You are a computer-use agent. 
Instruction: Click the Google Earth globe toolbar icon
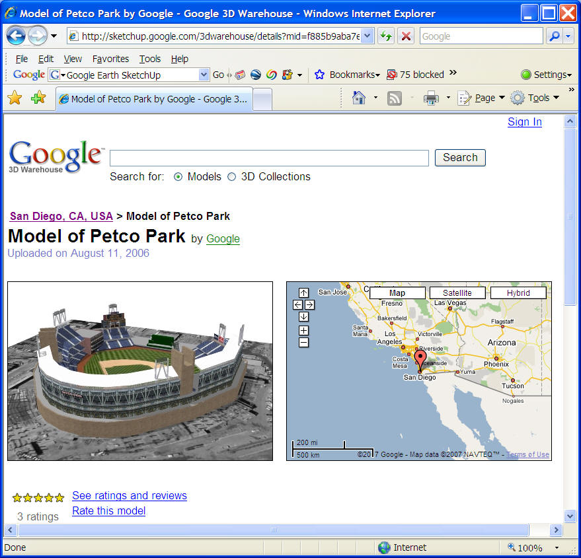pos(256,75)
